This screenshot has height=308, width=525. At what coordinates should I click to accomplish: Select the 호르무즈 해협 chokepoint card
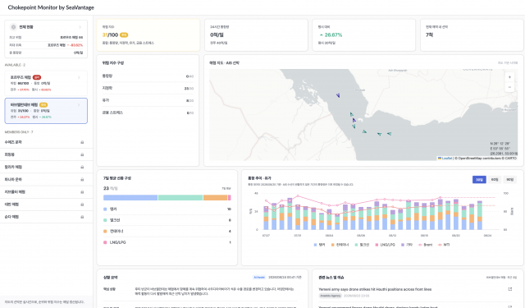(x=46, y=83)
